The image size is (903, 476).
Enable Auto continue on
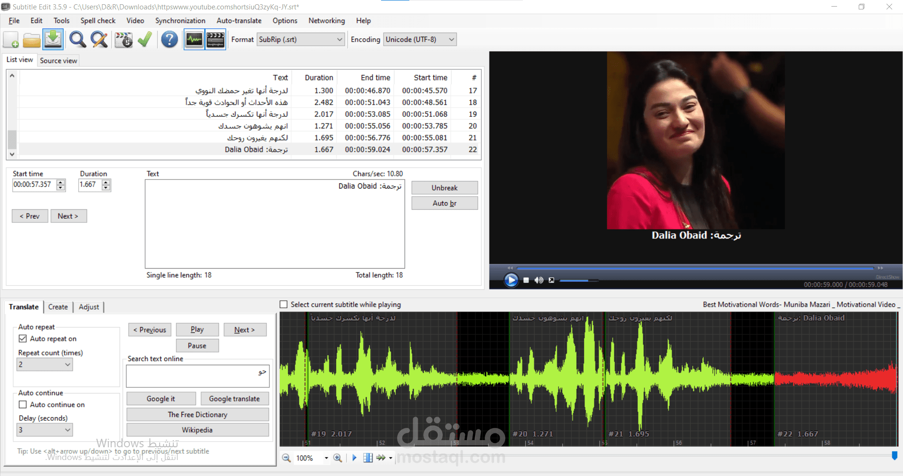23,404
